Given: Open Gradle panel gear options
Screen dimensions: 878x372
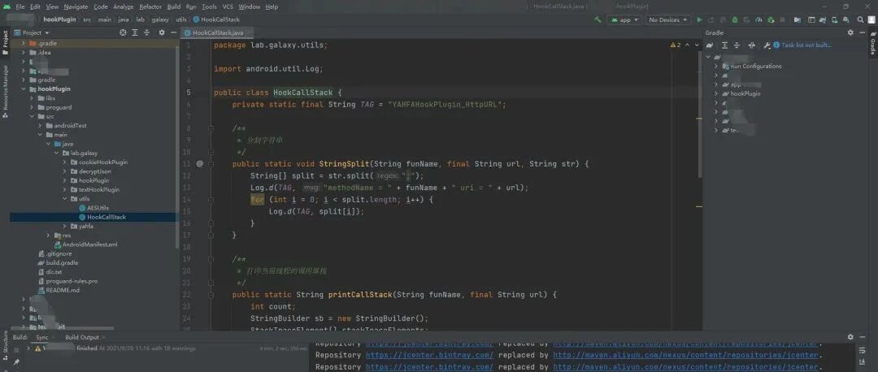Looking at the screenshot, I should tap(850, 32).
